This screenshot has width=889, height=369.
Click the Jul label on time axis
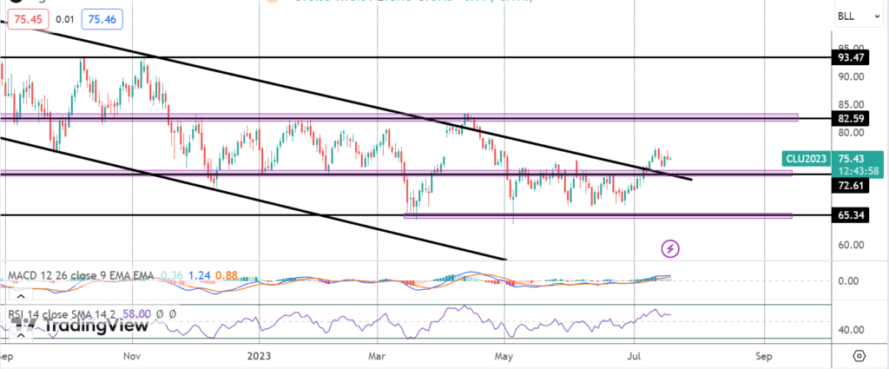[635, 356]
